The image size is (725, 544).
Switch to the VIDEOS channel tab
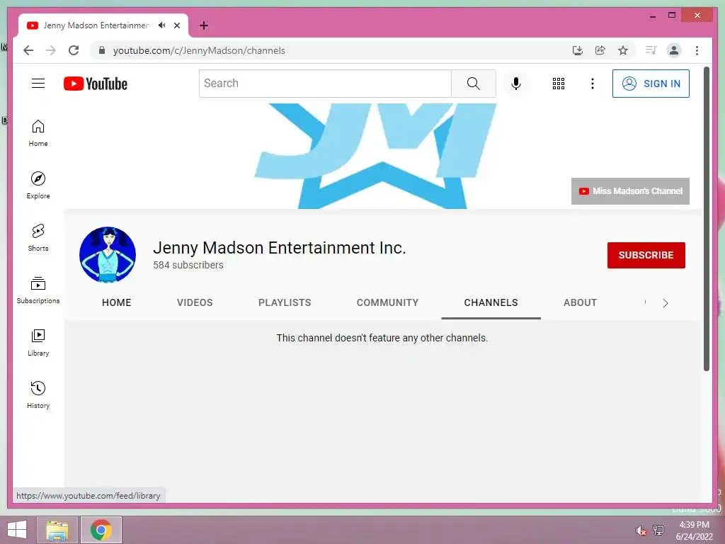pos(195,302)
